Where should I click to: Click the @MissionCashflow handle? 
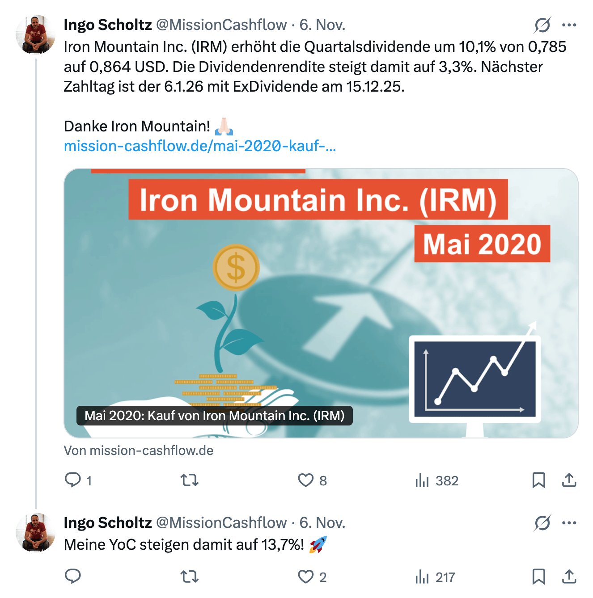[x=221, y=25]
